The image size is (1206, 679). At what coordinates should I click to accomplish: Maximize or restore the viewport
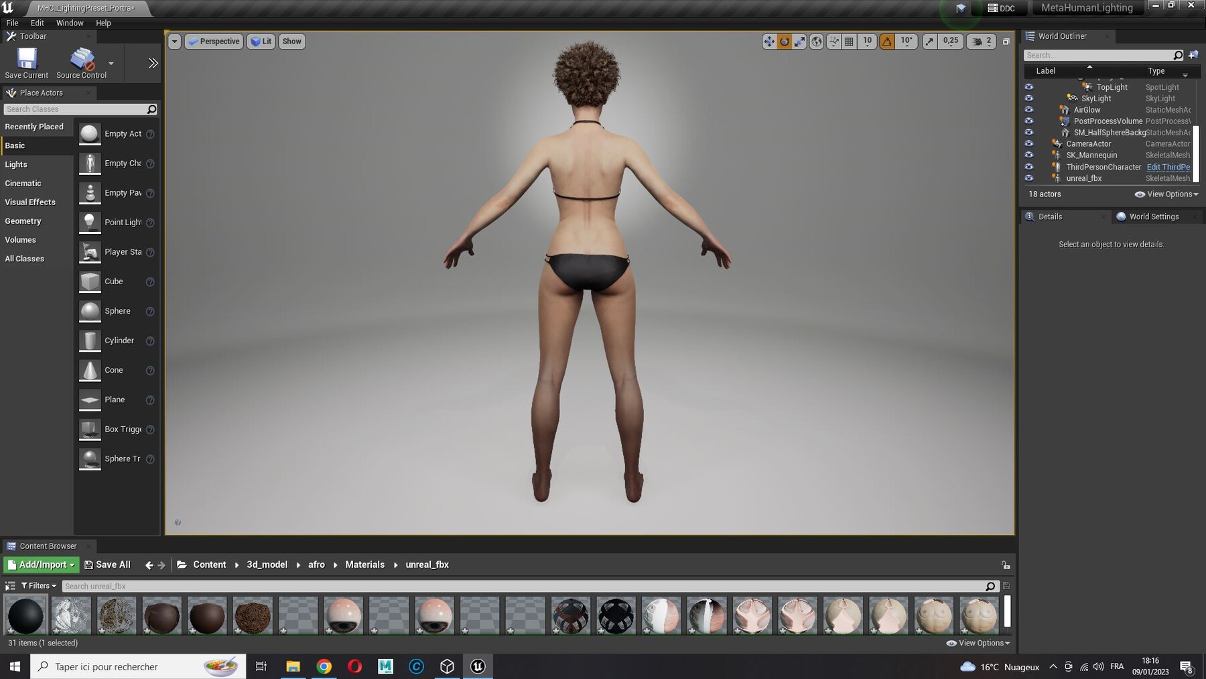pos(1006,42)
